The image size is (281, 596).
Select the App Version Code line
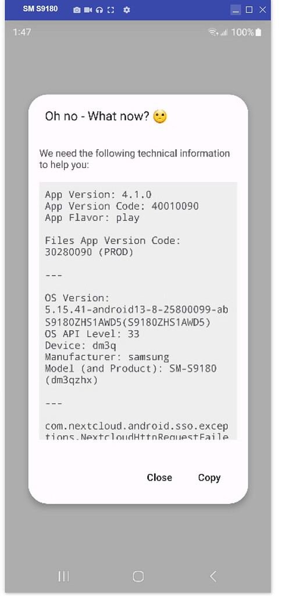point(122,206)
